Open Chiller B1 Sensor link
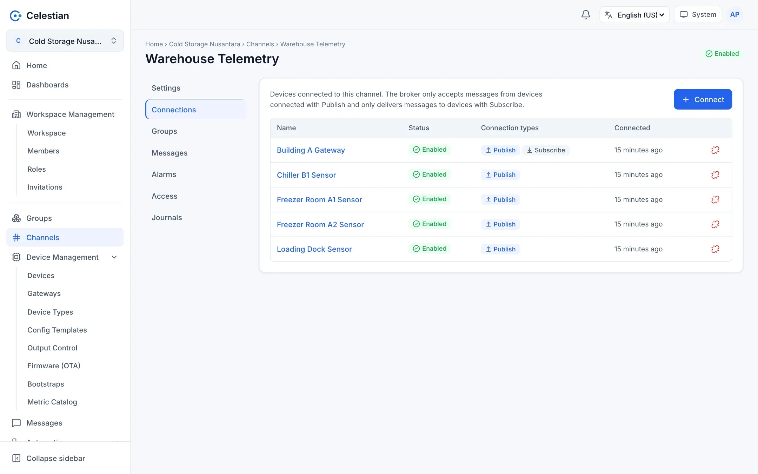The image size is (758, 474). click(306, 175)
